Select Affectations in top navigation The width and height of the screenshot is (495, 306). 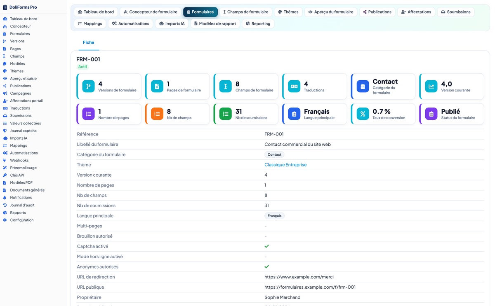(x=416, y=12)
